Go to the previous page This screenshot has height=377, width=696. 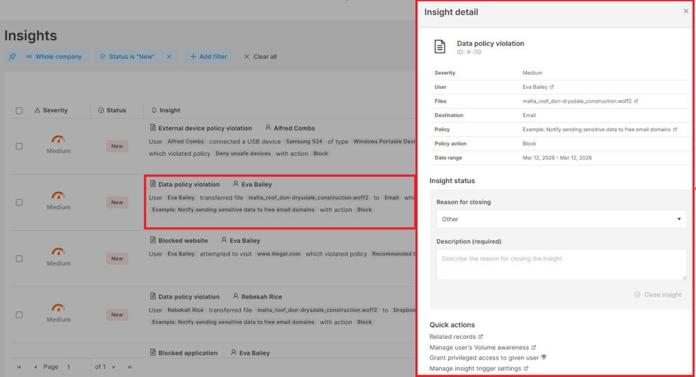[35, 367]
